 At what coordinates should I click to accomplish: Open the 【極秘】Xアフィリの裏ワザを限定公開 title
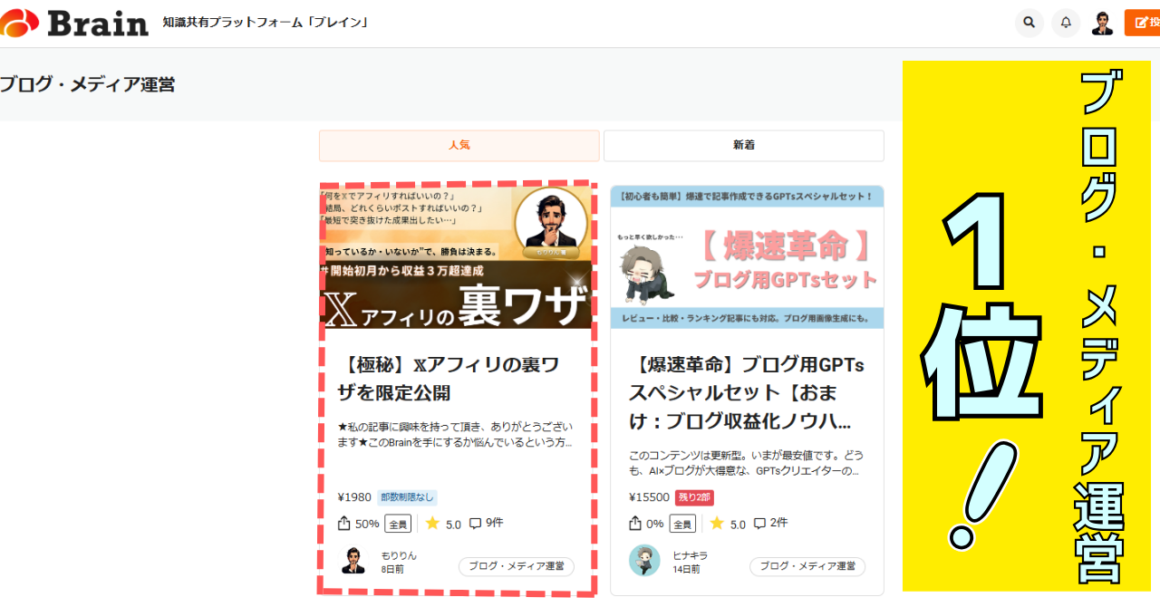[x=450, y=379]
